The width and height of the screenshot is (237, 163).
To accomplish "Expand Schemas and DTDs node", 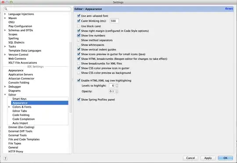I will (5, 30).
